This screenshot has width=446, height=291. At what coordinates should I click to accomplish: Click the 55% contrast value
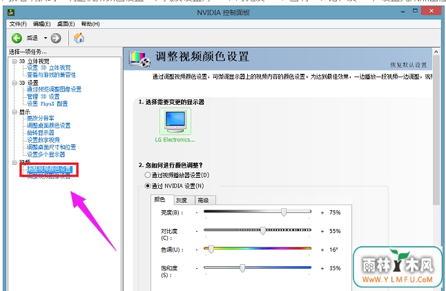pos(335,231)
